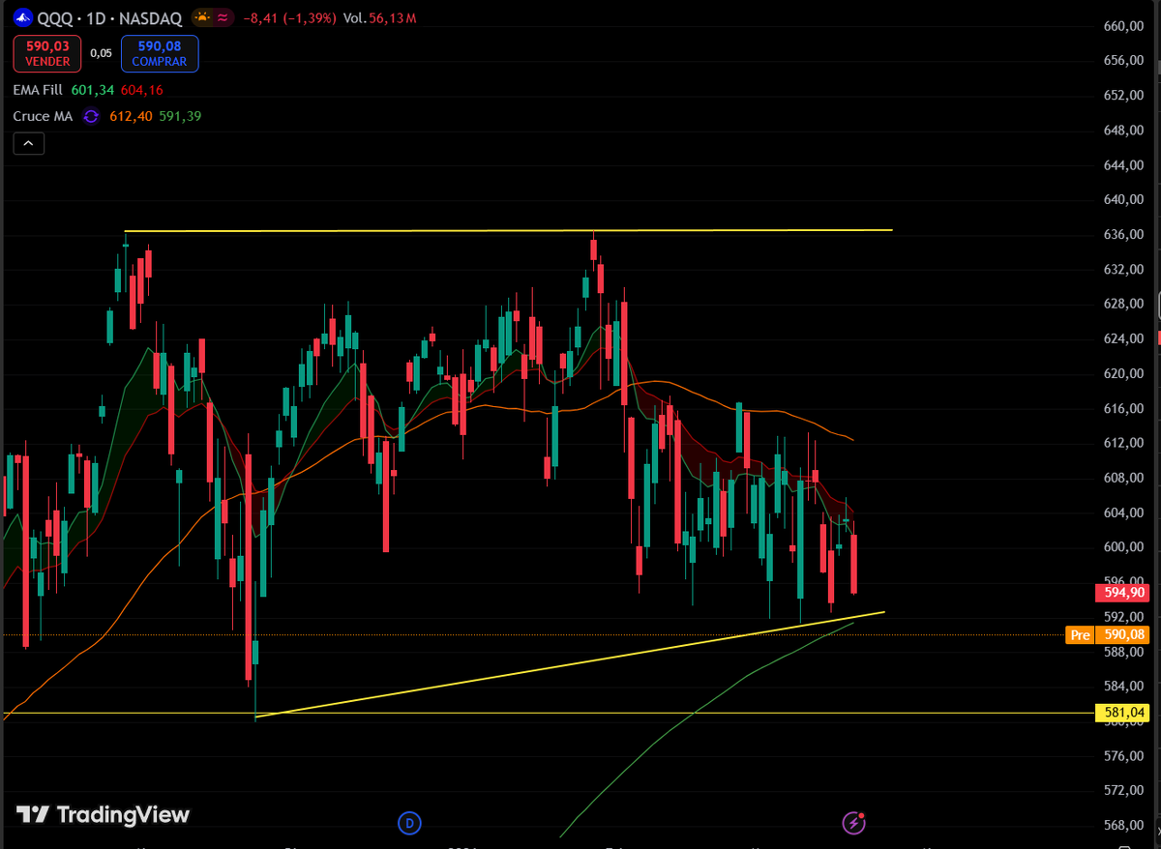Select the yellow horizontal resistance line near 636
The image size is (1161, 849).
pyautogui.click(x=508, y=231)
